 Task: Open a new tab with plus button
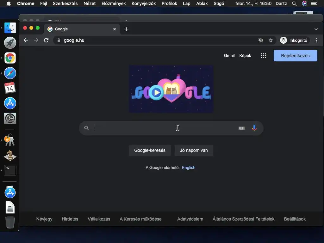(x=127, y=29)
